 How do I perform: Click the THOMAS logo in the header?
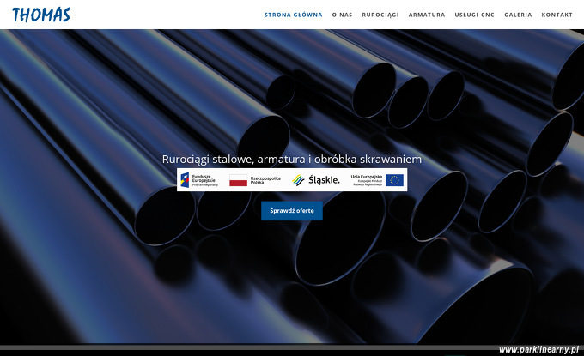coord(41,15)
